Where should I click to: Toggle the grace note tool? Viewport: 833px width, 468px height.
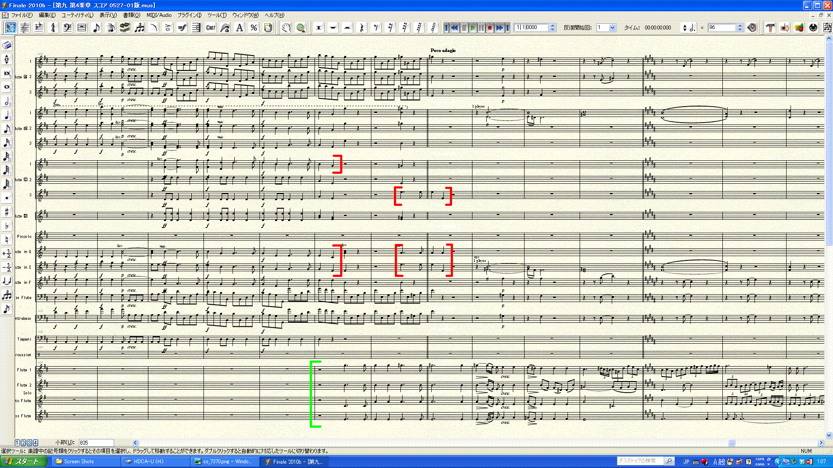coord(7,309)
